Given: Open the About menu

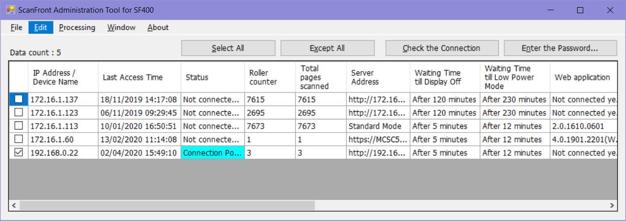Looking at the screenshot, I should pyautogui.click(x=158, y=27).
